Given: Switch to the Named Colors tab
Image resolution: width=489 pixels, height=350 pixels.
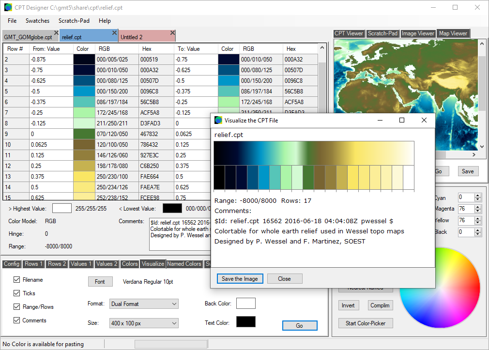Looking at the screenshot, I should point(184,264).
